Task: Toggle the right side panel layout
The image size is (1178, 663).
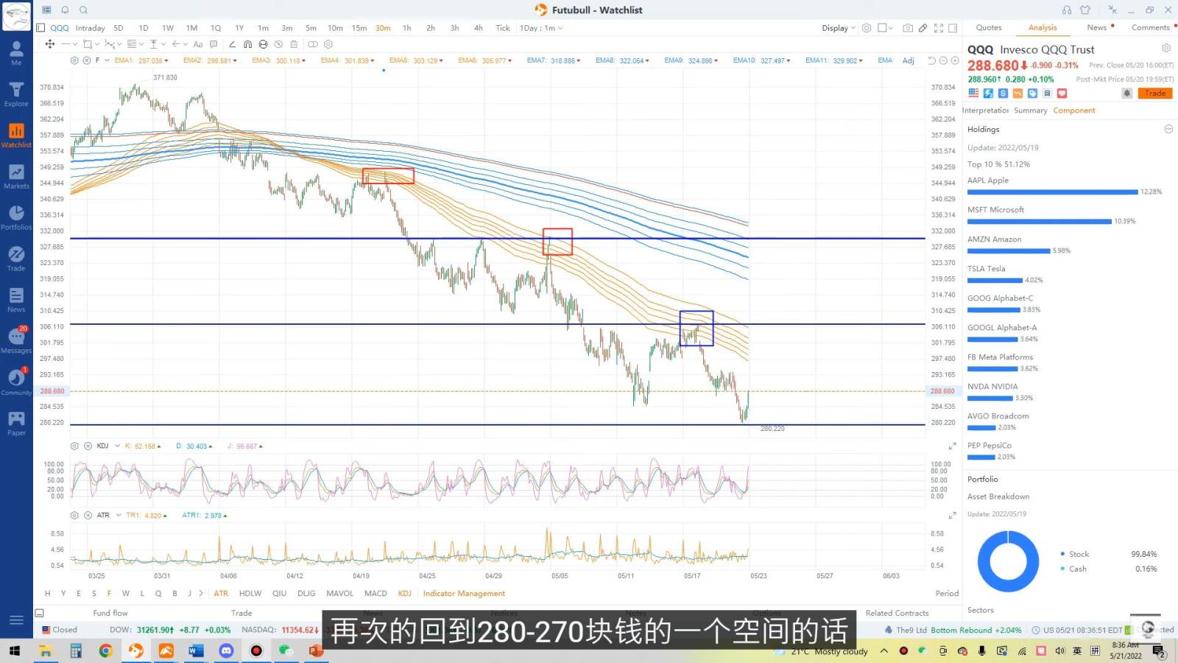Action: (x=953, y=28)
